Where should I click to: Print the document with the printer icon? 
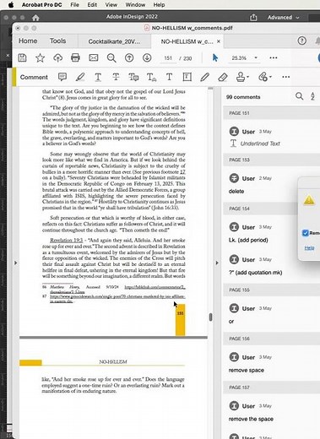tap(75, 58)
